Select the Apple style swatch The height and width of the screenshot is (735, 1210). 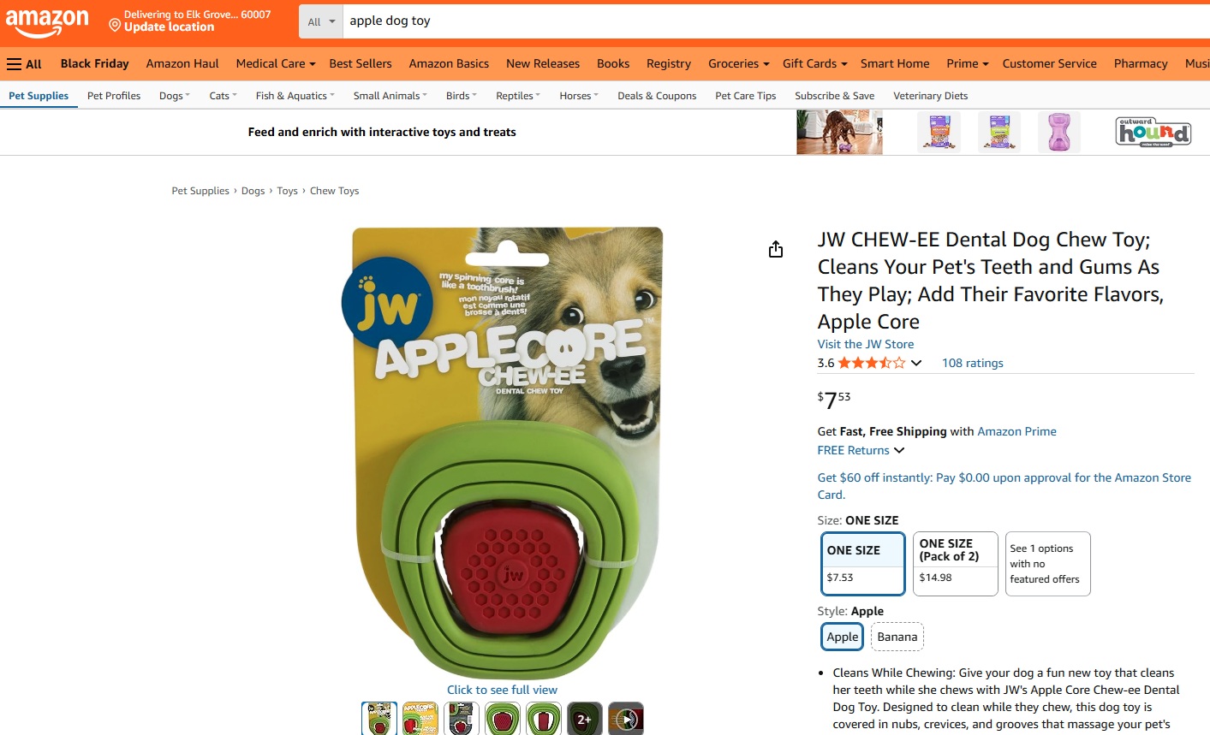click(843, 637)
